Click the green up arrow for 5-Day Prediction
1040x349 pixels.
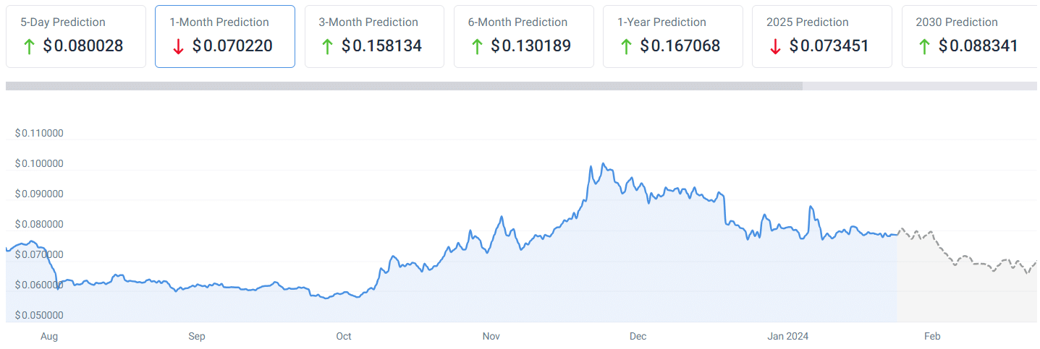pos(29,47)
